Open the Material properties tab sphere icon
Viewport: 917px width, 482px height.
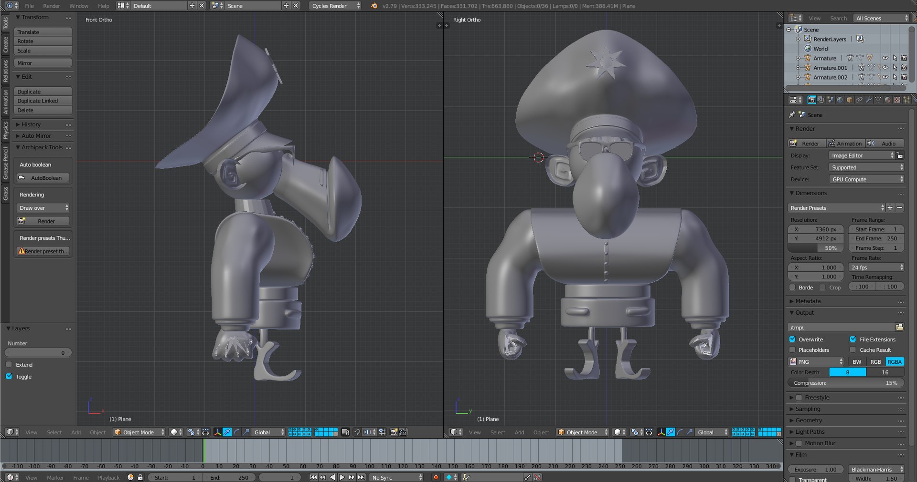pos(887,100)
